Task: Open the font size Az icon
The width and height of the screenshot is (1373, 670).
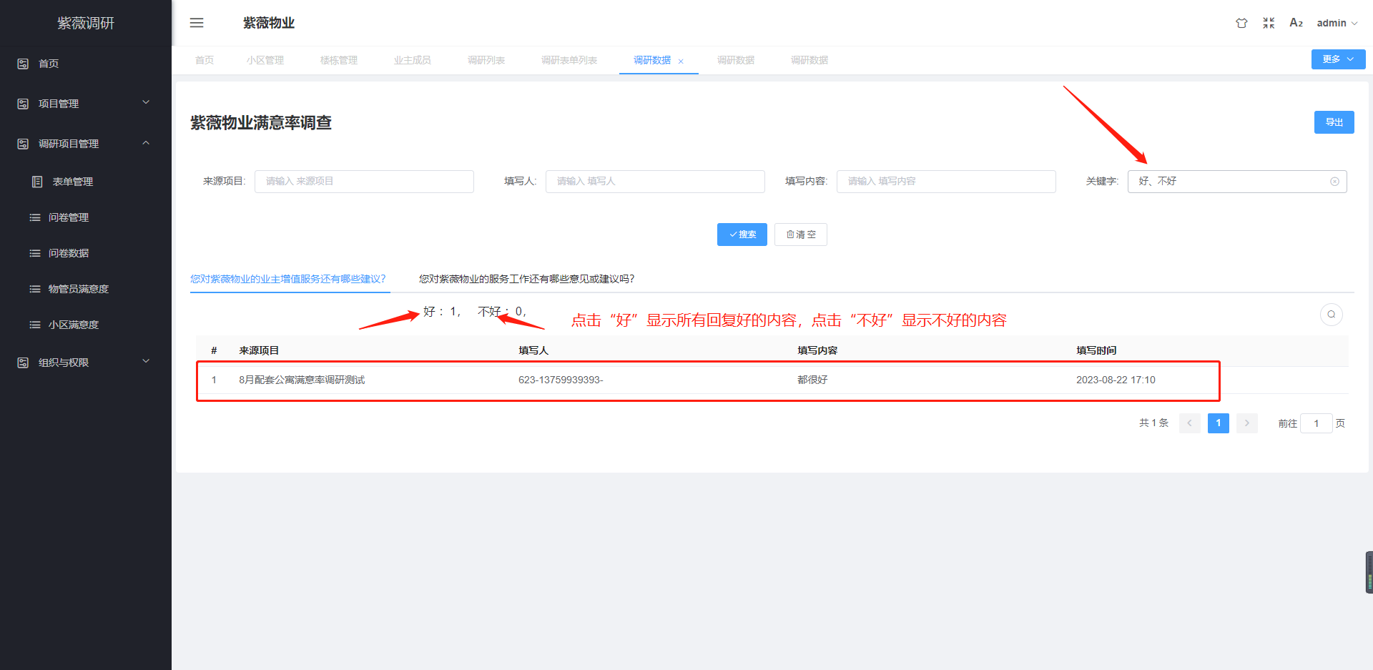Action: 1296,23
